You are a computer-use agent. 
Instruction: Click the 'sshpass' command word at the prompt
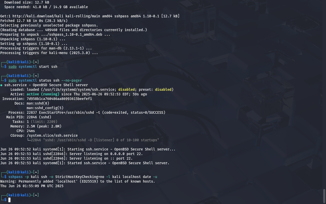click(x=16, y=177)
